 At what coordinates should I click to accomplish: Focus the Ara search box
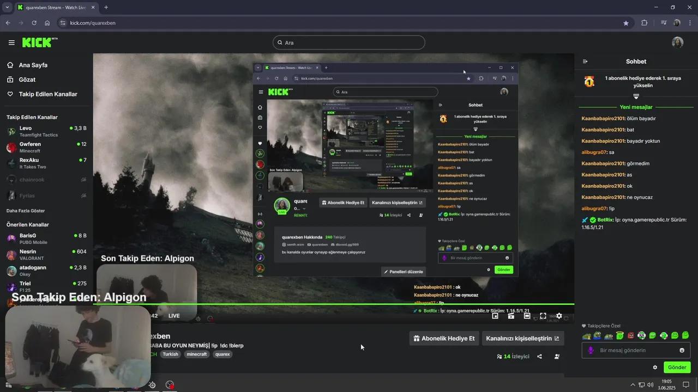click(349, 42)
